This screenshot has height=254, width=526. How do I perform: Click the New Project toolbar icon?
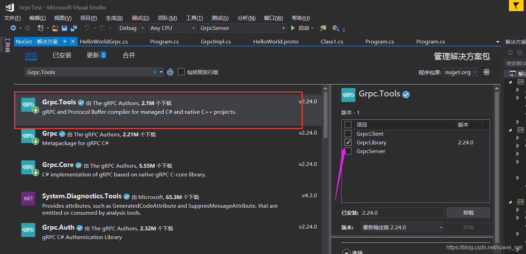click(x=40, y=28)
